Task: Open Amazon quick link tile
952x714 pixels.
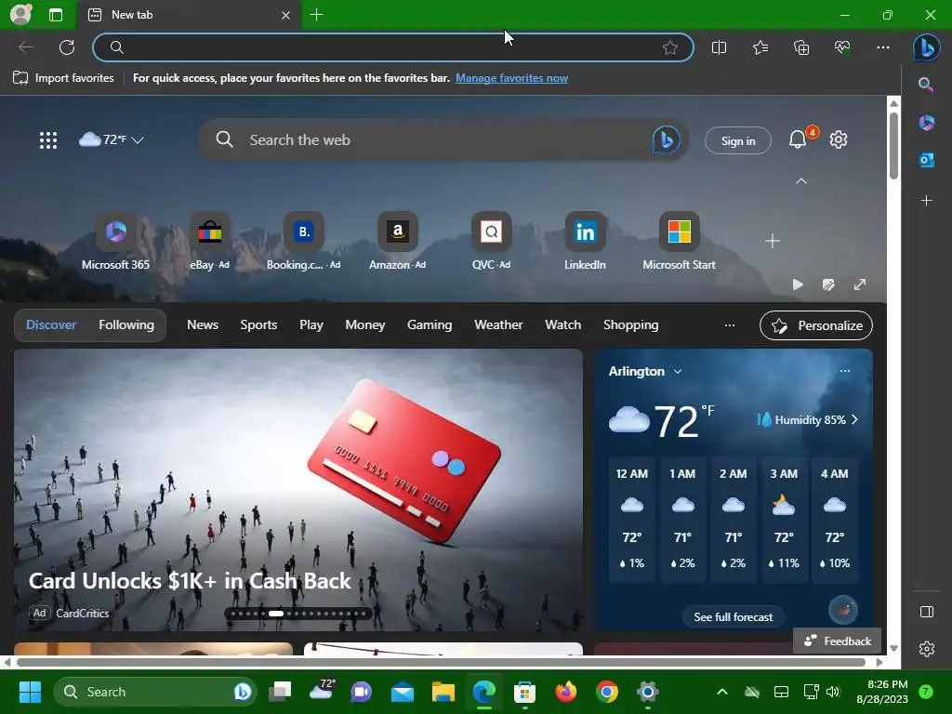Action: [x=398, y=242]
